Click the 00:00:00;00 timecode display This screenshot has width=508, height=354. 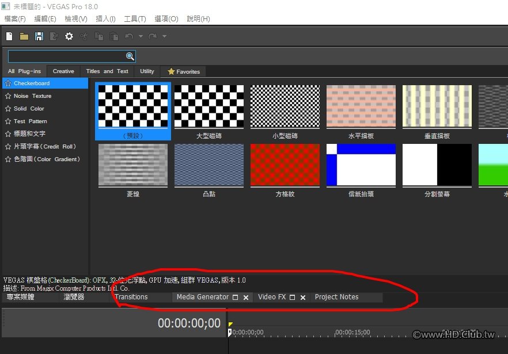coord(189,323)
